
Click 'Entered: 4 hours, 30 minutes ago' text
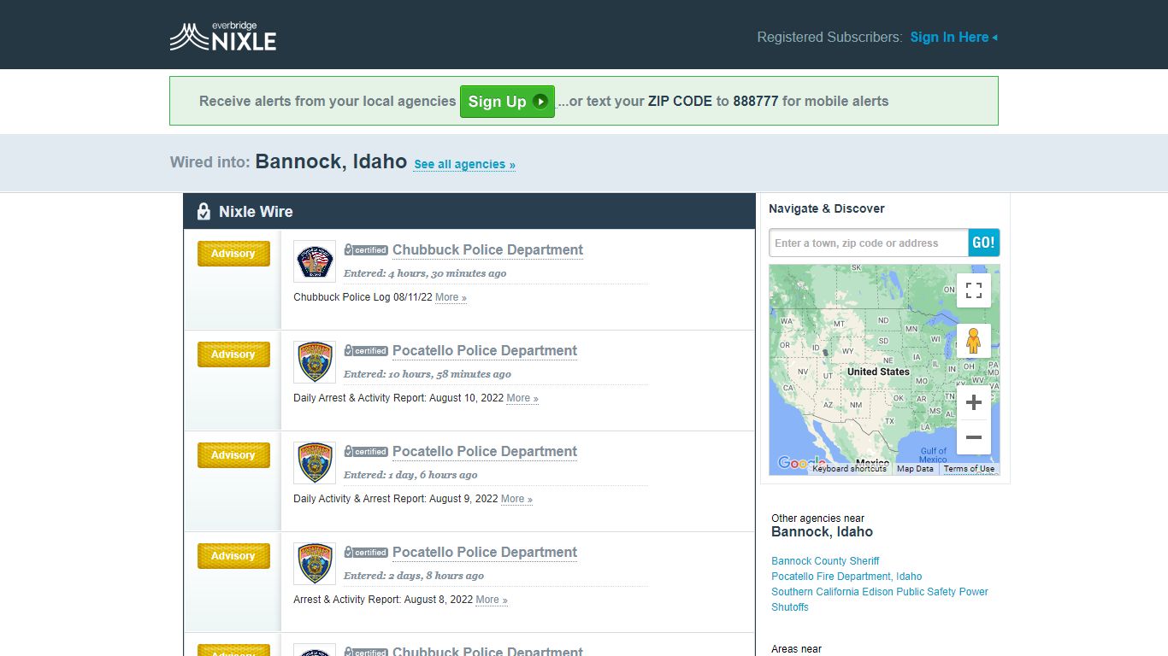click(x=425, y=273)
